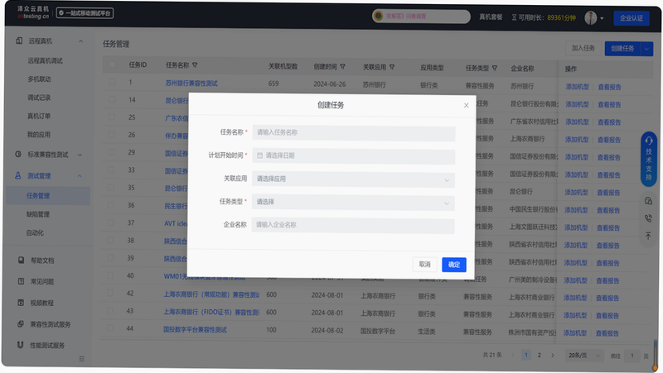Viewport: 663px width, 373px height.
Task: Click 确定 button in dialog
Action: 454,265
